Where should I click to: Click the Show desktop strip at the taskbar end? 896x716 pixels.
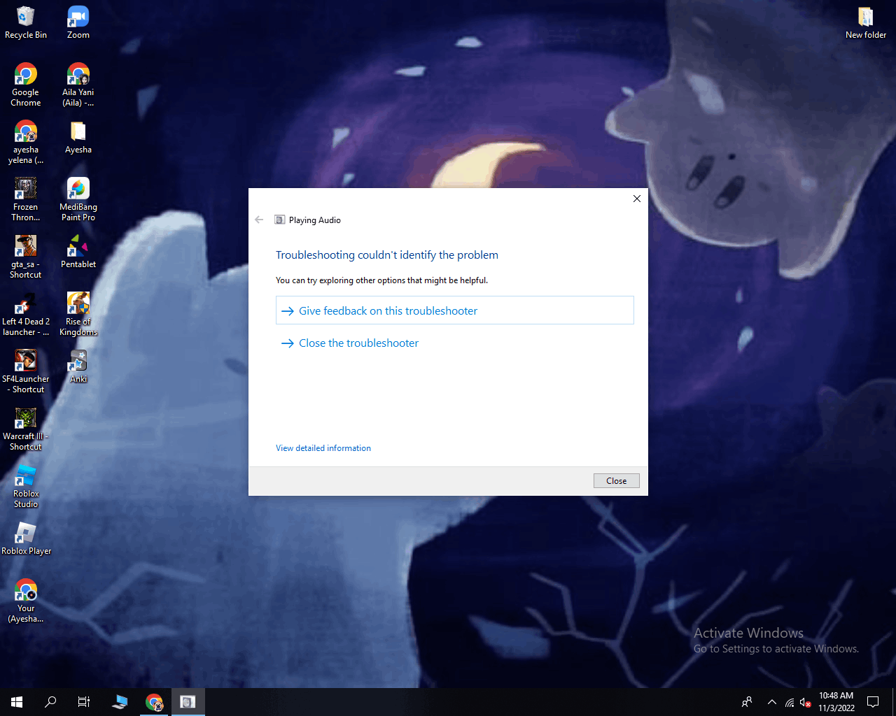(894, 702)
